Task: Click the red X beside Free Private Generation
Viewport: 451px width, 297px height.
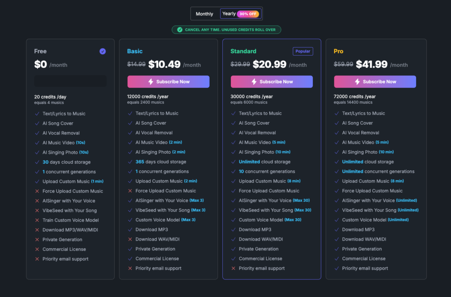Action: click(x=37, y=239)
